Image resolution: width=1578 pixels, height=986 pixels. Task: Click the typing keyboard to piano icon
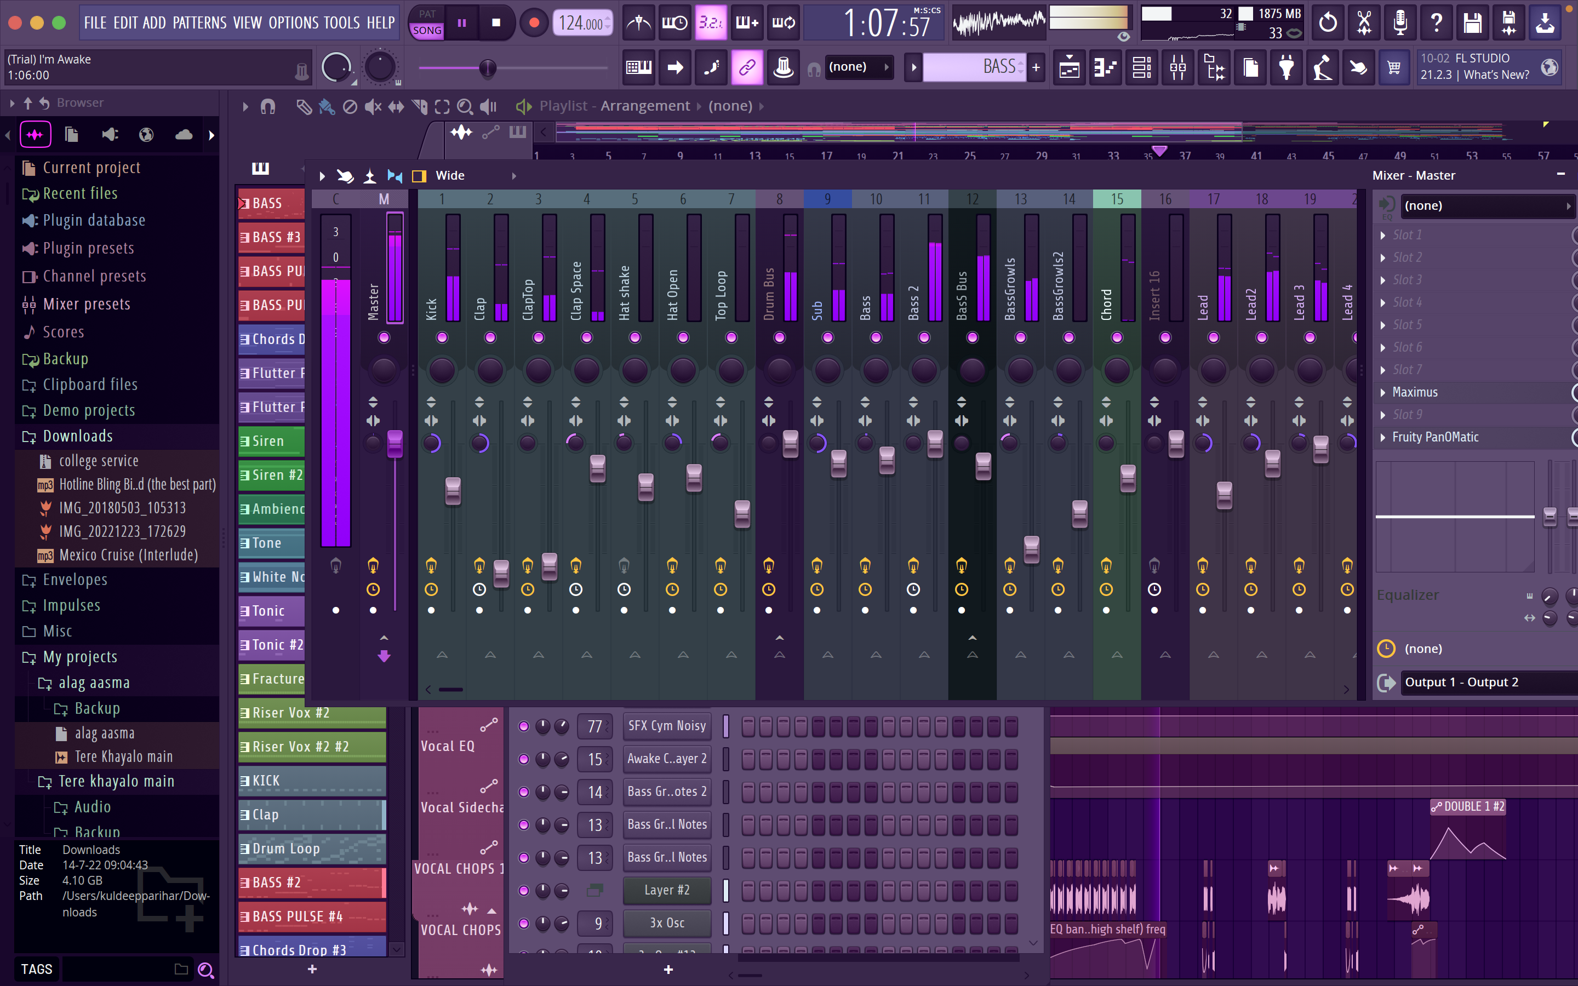pos(638,67)
